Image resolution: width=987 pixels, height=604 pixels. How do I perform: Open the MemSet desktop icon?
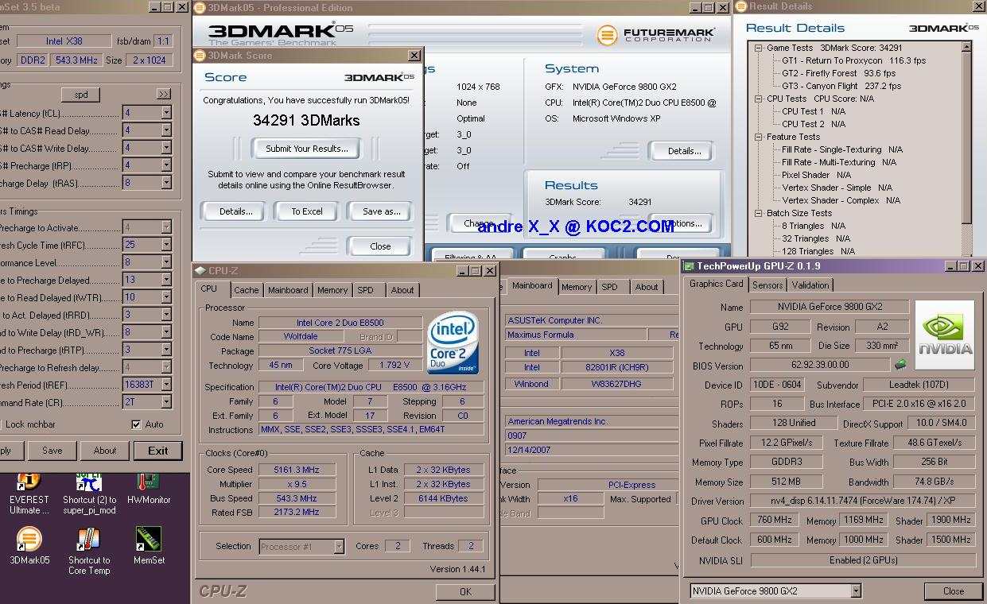[148, 540]
